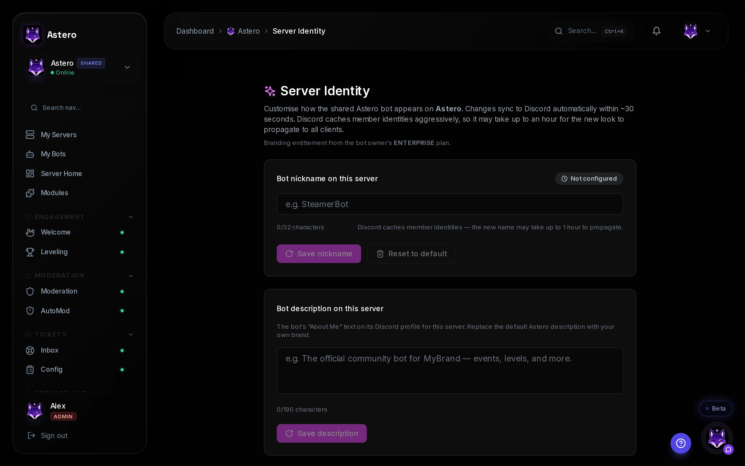Click the refresh icon on Save nickname
This screenshot has width=745, height=466.
click(289, 254)
